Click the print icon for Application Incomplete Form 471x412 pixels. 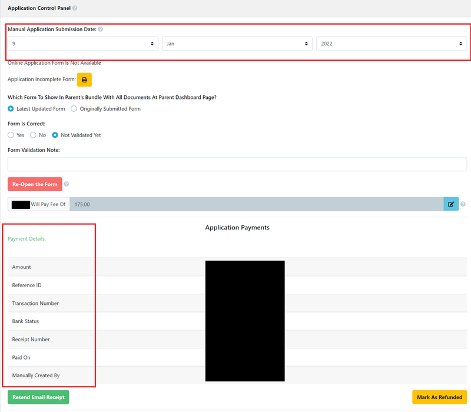[x=84, y=79]
